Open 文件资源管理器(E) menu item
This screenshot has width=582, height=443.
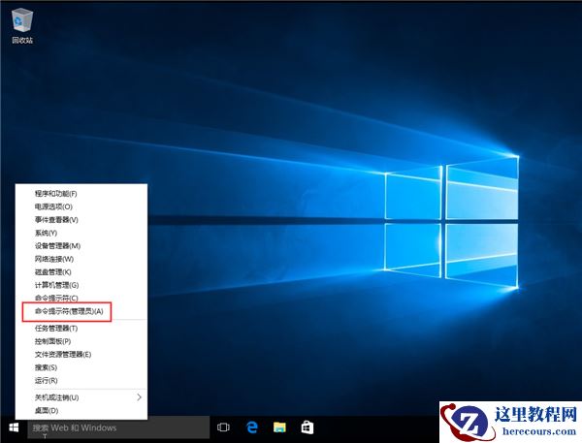click(81, 355)
